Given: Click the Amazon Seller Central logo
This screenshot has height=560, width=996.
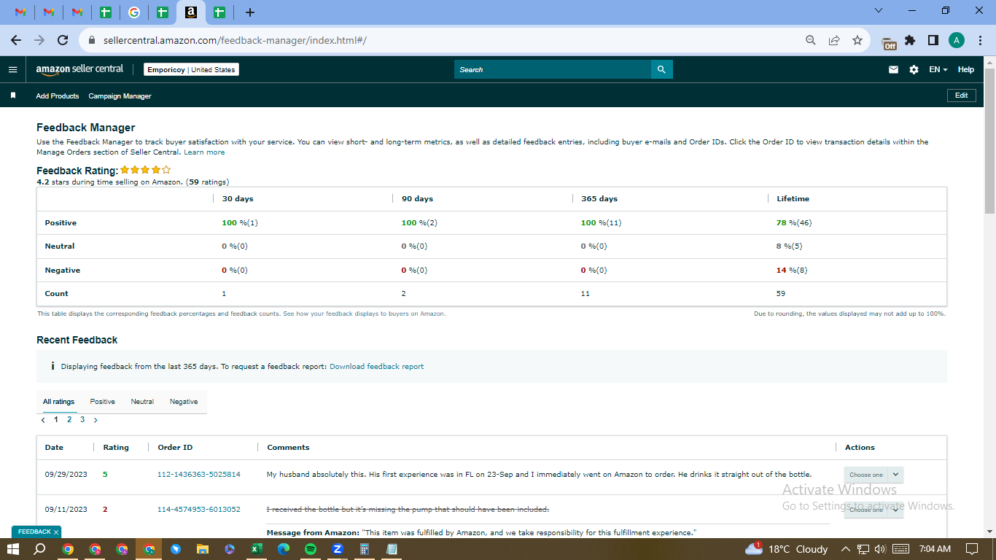Looking at the screenshot, I should tap(80, 69).
